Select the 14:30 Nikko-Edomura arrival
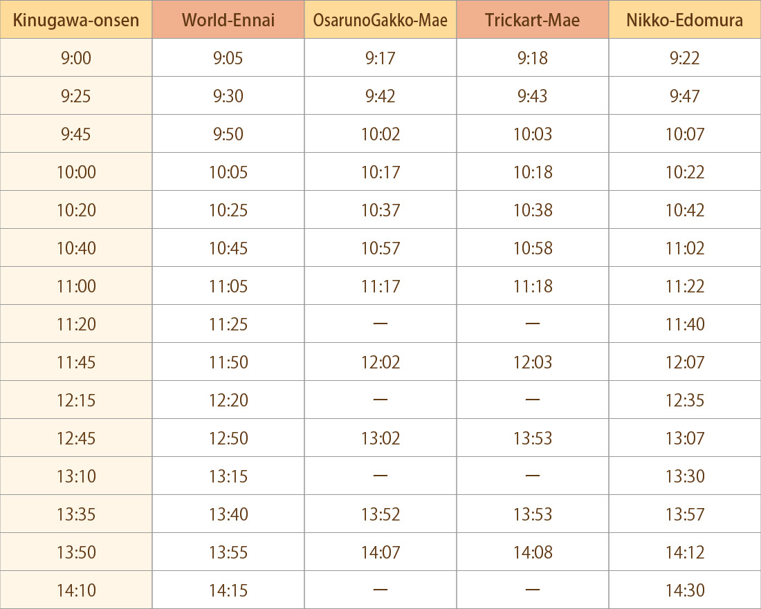 pyautogui.click(x=685, y=590)
